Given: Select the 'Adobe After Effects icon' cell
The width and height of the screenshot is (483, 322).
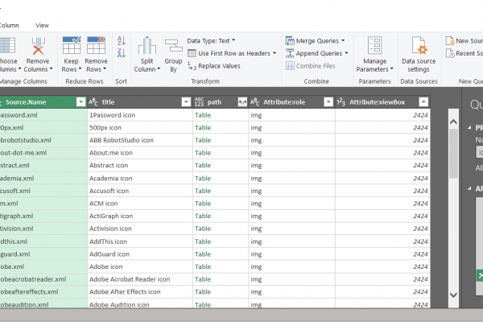Looking at the screenshot, I should (140, 292).
